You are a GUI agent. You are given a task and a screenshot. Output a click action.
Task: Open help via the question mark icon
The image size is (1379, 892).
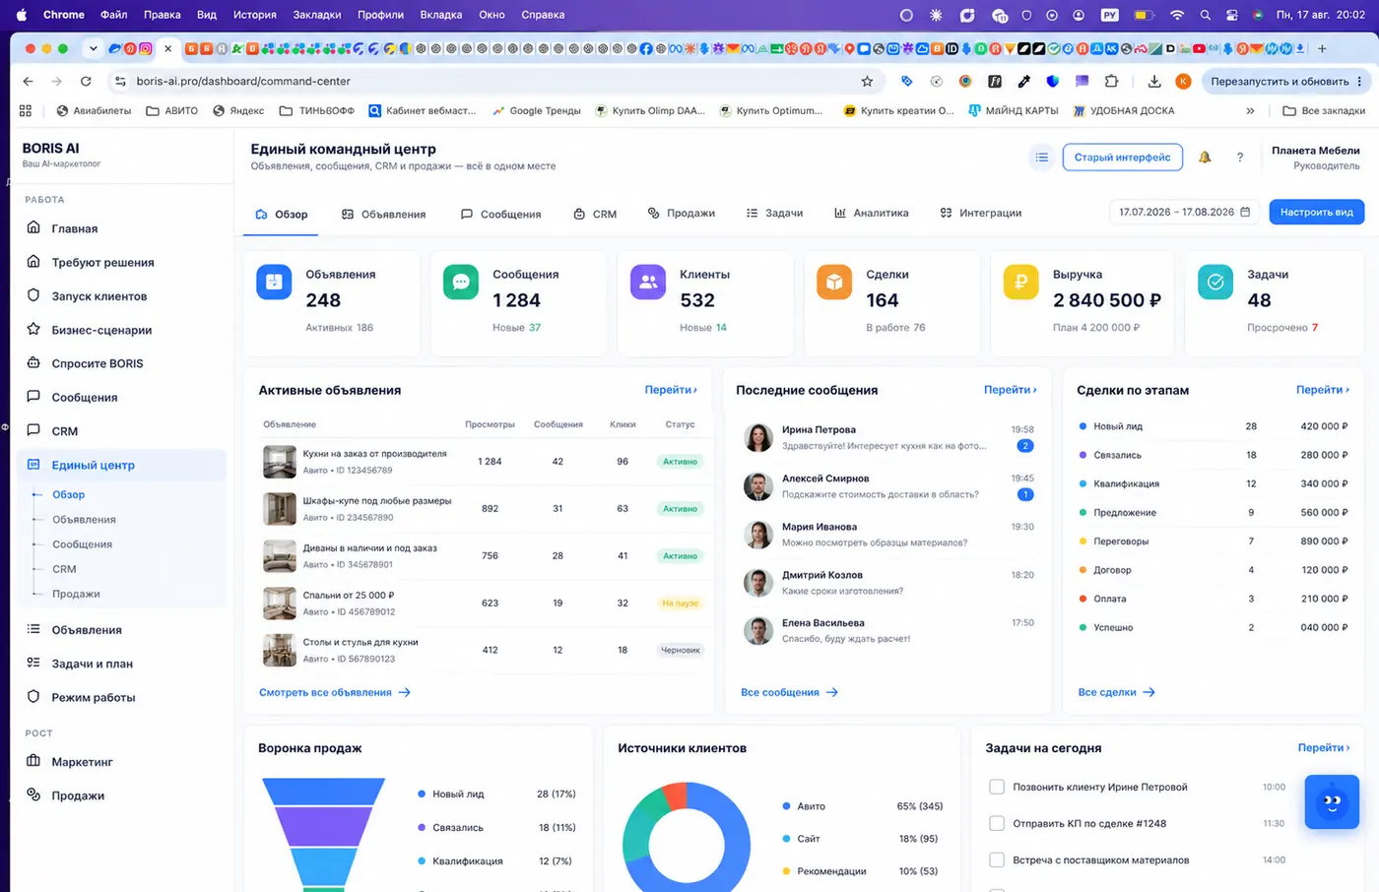pos(1240,158)
